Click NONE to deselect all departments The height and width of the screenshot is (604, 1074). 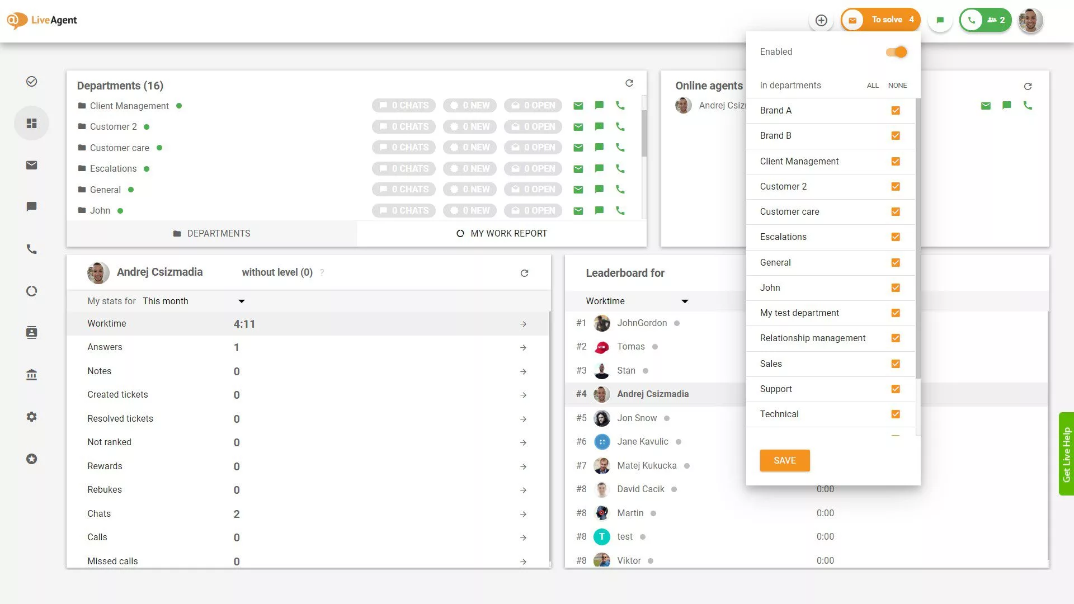coord(897,86)
